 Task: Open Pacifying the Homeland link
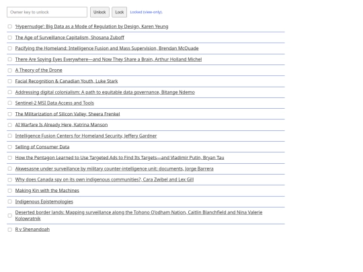107,48
